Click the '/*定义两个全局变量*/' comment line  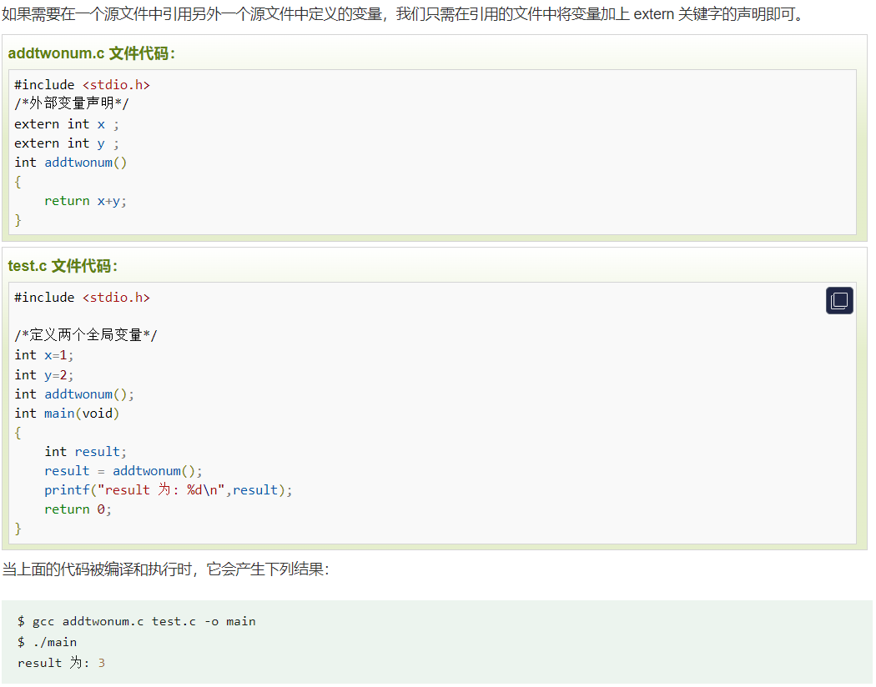click(86, 336)
